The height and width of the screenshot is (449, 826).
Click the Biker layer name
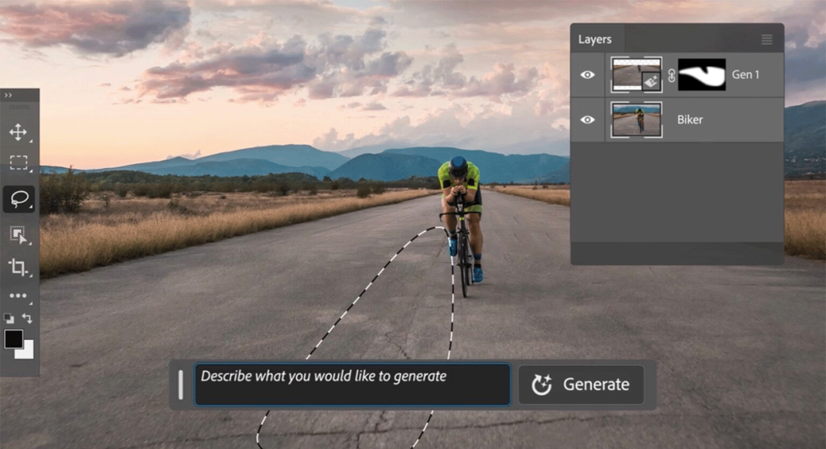coord(690,120)
